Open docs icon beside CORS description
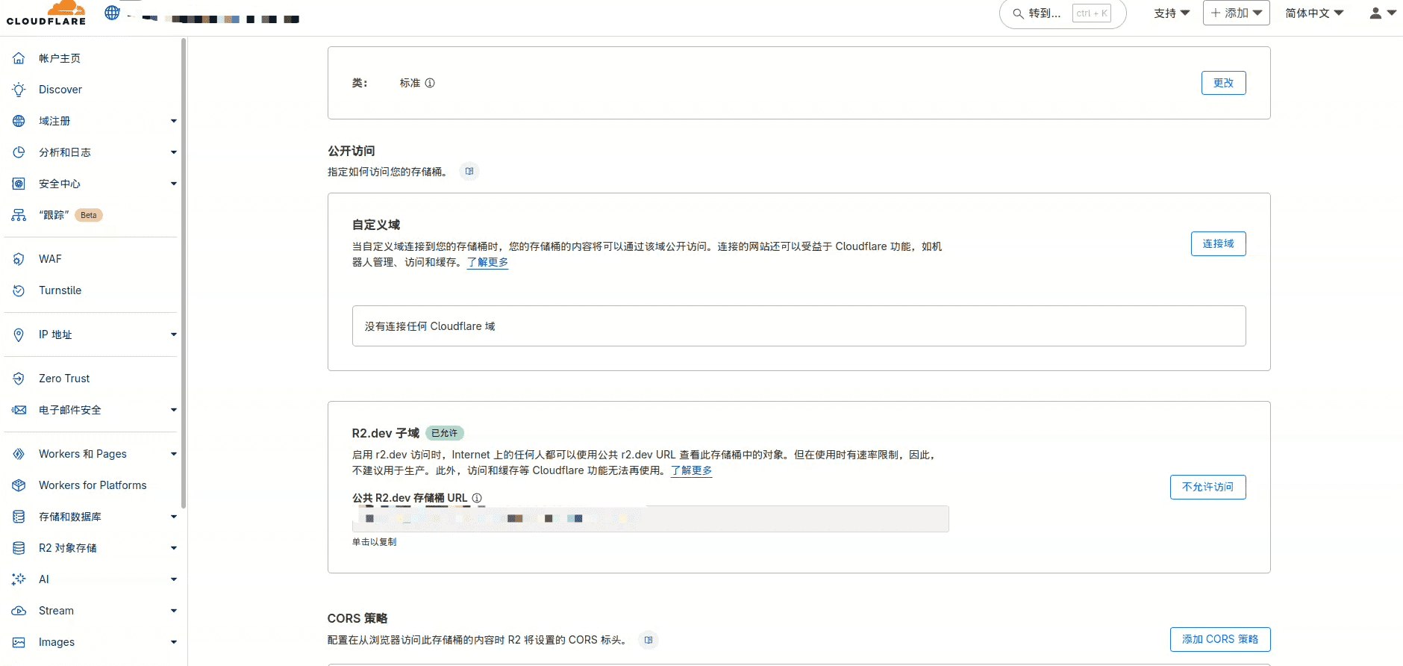Screen dimensions: 1403x666 tap(649, 640)
